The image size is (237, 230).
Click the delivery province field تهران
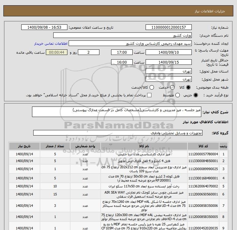169,71
